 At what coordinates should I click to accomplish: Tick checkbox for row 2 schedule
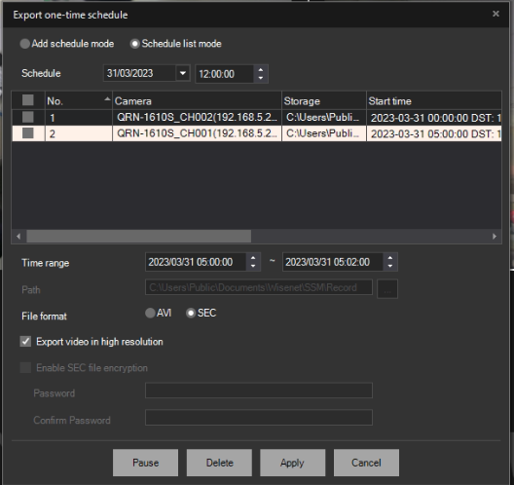[x=28, y=133]
